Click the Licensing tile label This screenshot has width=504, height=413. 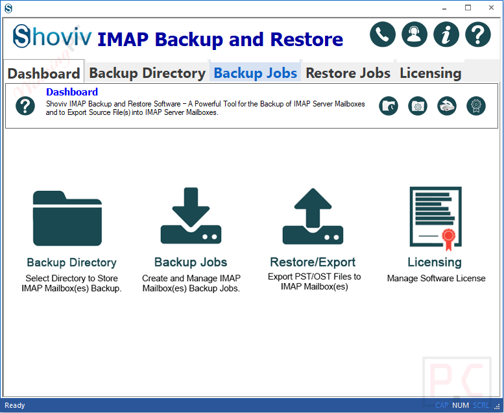(435, 262)
